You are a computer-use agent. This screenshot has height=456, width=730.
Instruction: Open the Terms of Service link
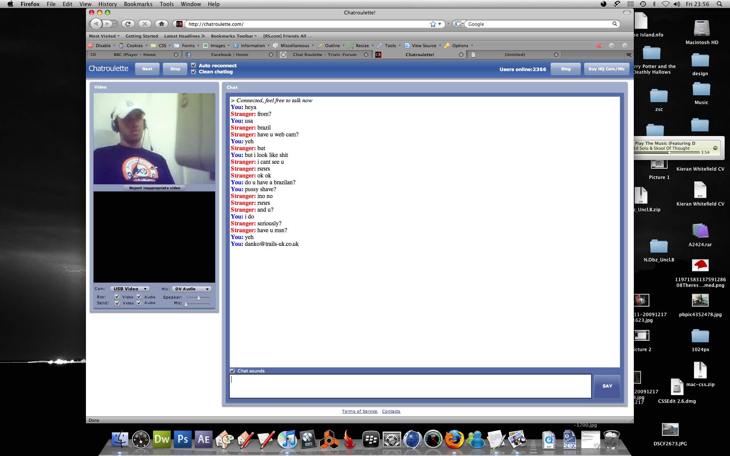click(x=360, y=411)
